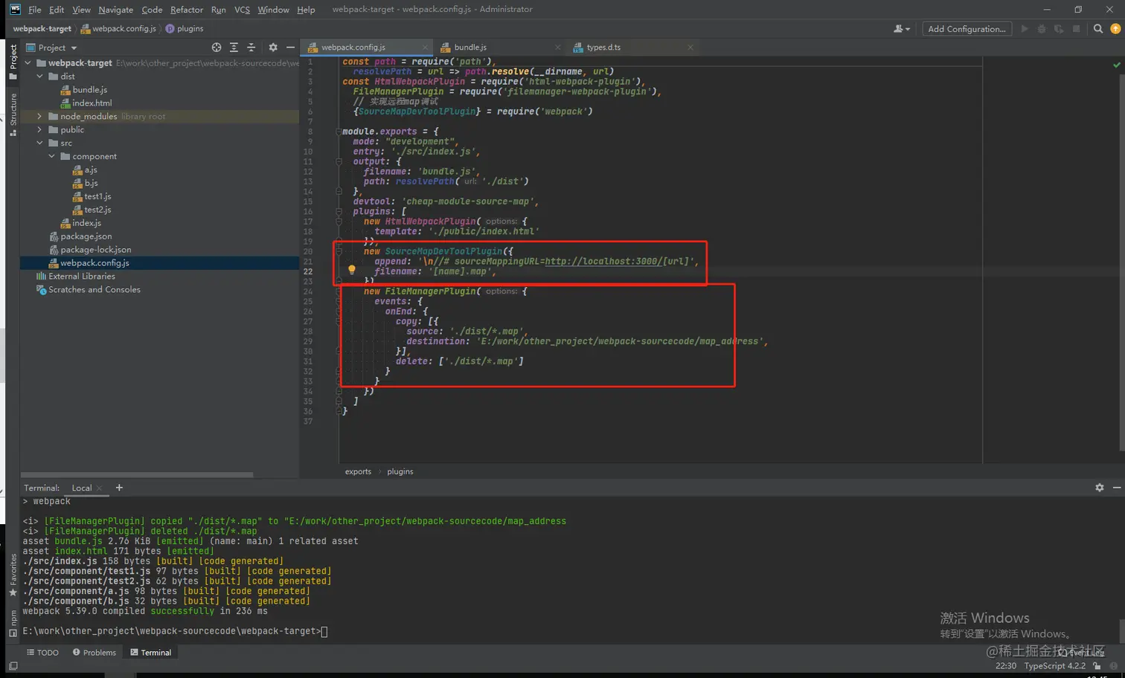Viewport: 1125px width, 678px height.
Task: Click the Run with Coverage icon
Action: tap(1059, 29)
